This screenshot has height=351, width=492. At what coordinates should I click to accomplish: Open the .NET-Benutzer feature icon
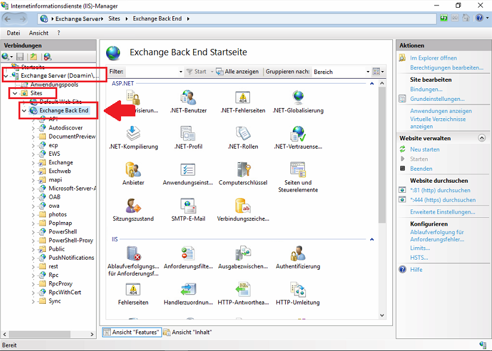(188, 97)
